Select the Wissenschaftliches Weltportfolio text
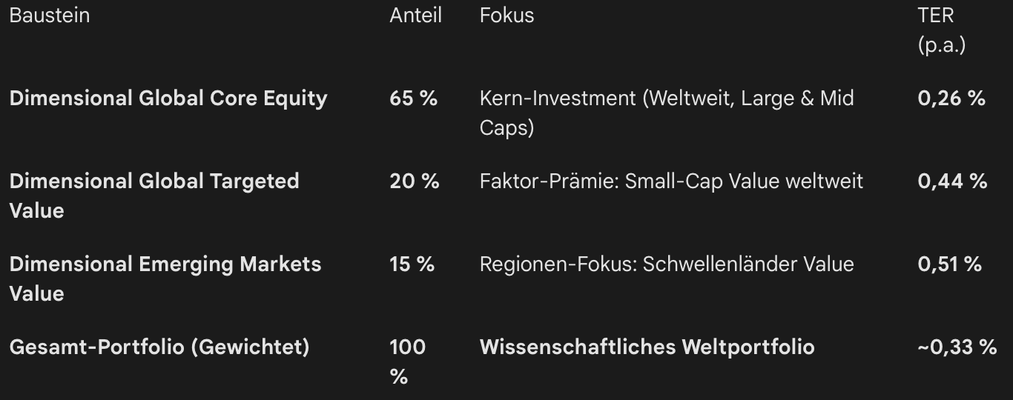Image resolution: width=1013 pixels, height=400 pixels. click(647, 347)
